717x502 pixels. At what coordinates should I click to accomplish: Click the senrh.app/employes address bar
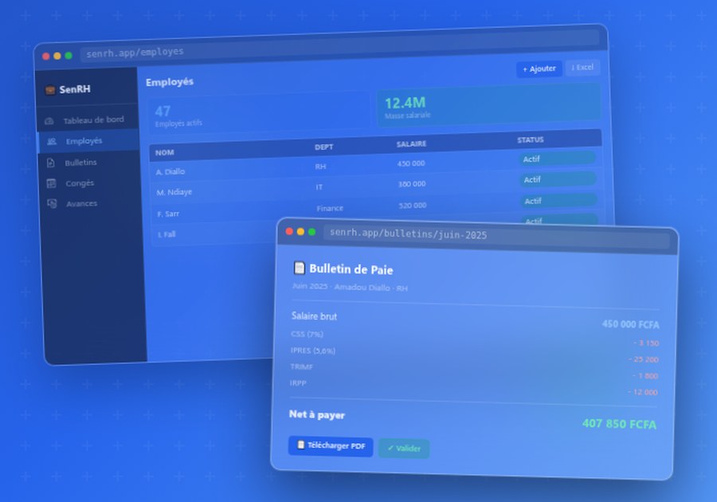tap(339, 45)
